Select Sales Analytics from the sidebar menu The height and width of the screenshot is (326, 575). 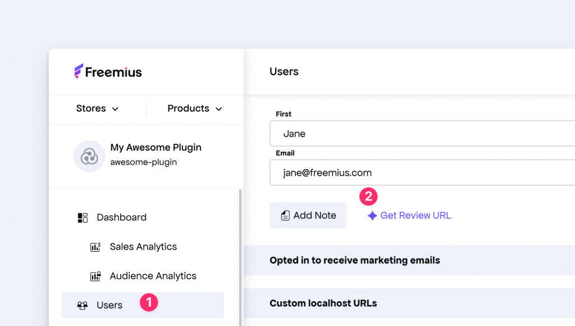[x=142, y=247]
